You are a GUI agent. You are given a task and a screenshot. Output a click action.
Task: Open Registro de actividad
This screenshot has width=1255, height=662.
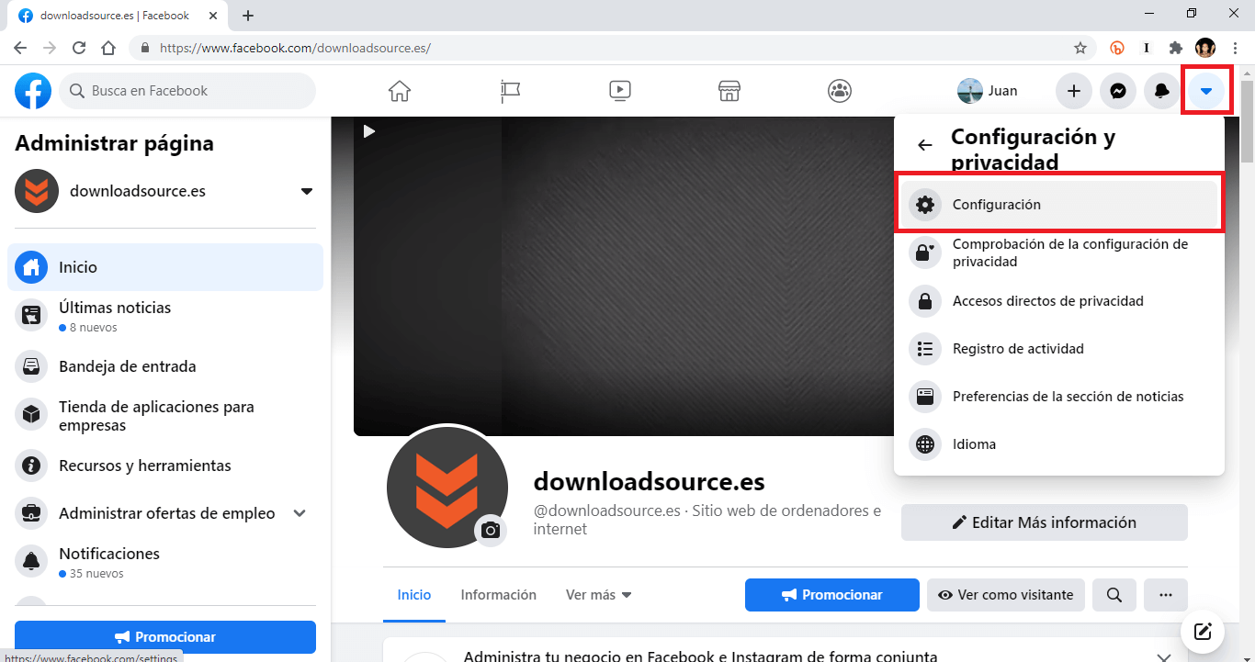pyautogui.click(x=1059, y=348)
